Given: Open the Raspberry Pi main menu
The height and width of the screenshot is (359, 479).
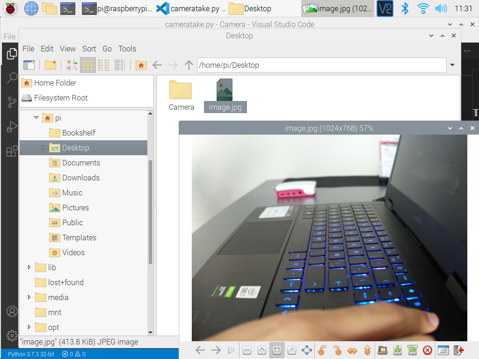Looking at the screenshot, I should pos(11,8).
